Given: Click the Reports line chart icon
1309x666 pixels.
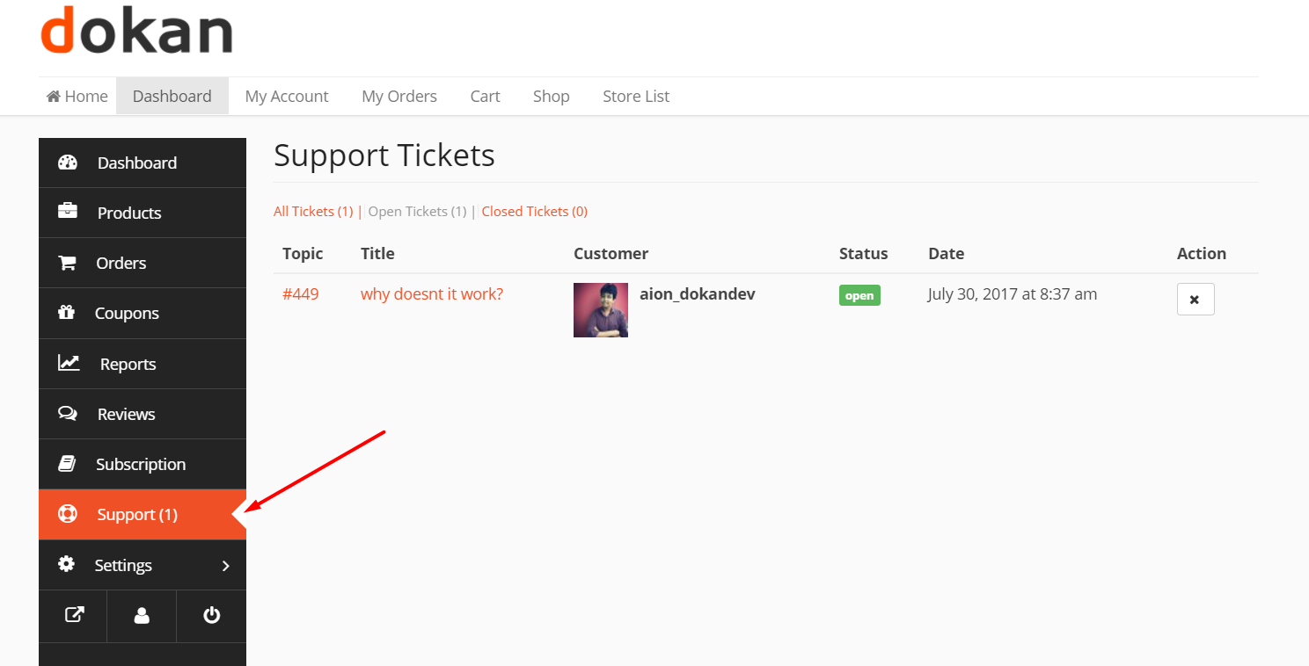Looking at the screenshot, I should pos(69,363).
